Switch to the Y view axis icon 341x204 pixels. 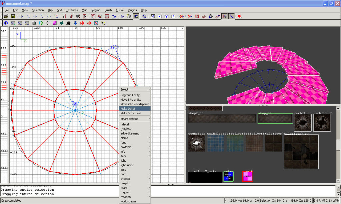(166, 16)
